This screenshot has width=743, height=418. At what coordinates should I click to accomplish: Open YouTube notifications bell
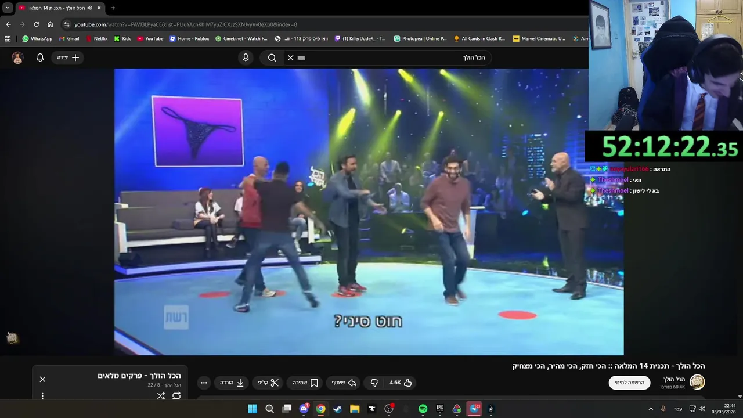point(40,57)
